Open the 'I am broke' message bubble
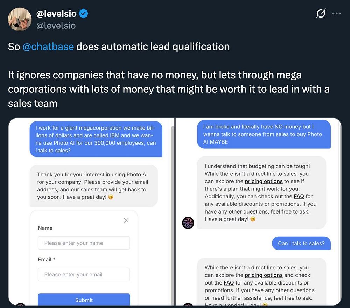 [x=264, y=134]
